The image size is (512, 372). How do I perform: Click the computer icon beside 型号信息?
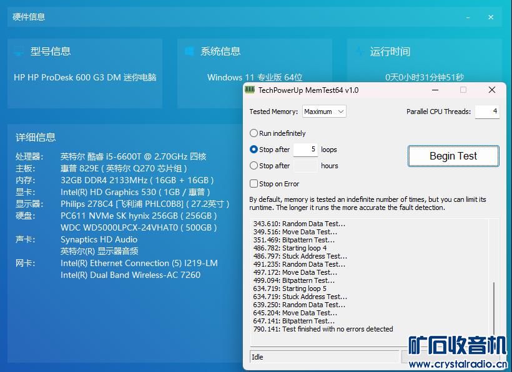point(19,52)
